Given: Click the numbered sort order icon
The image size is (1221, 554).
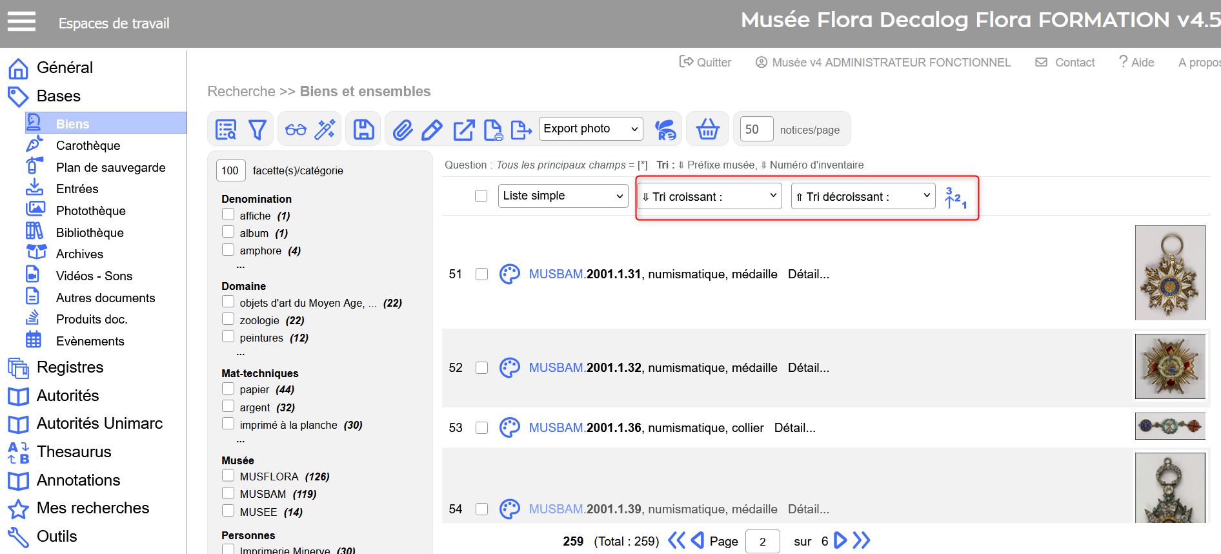Looking at the screenshot, I should click(955, 197).
